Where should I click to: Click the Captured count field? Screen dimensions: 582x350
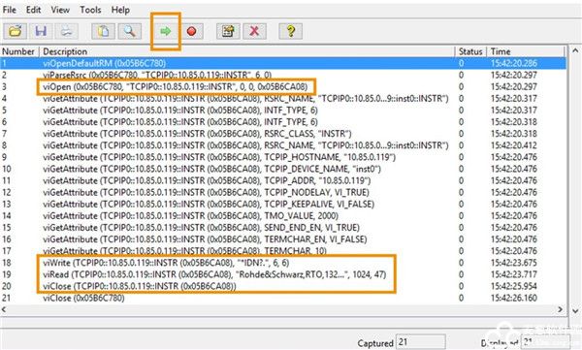coord(421,342)
